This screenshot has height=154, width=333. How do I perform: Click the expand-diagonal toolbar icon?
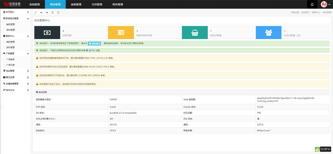(x=36, y=12)
